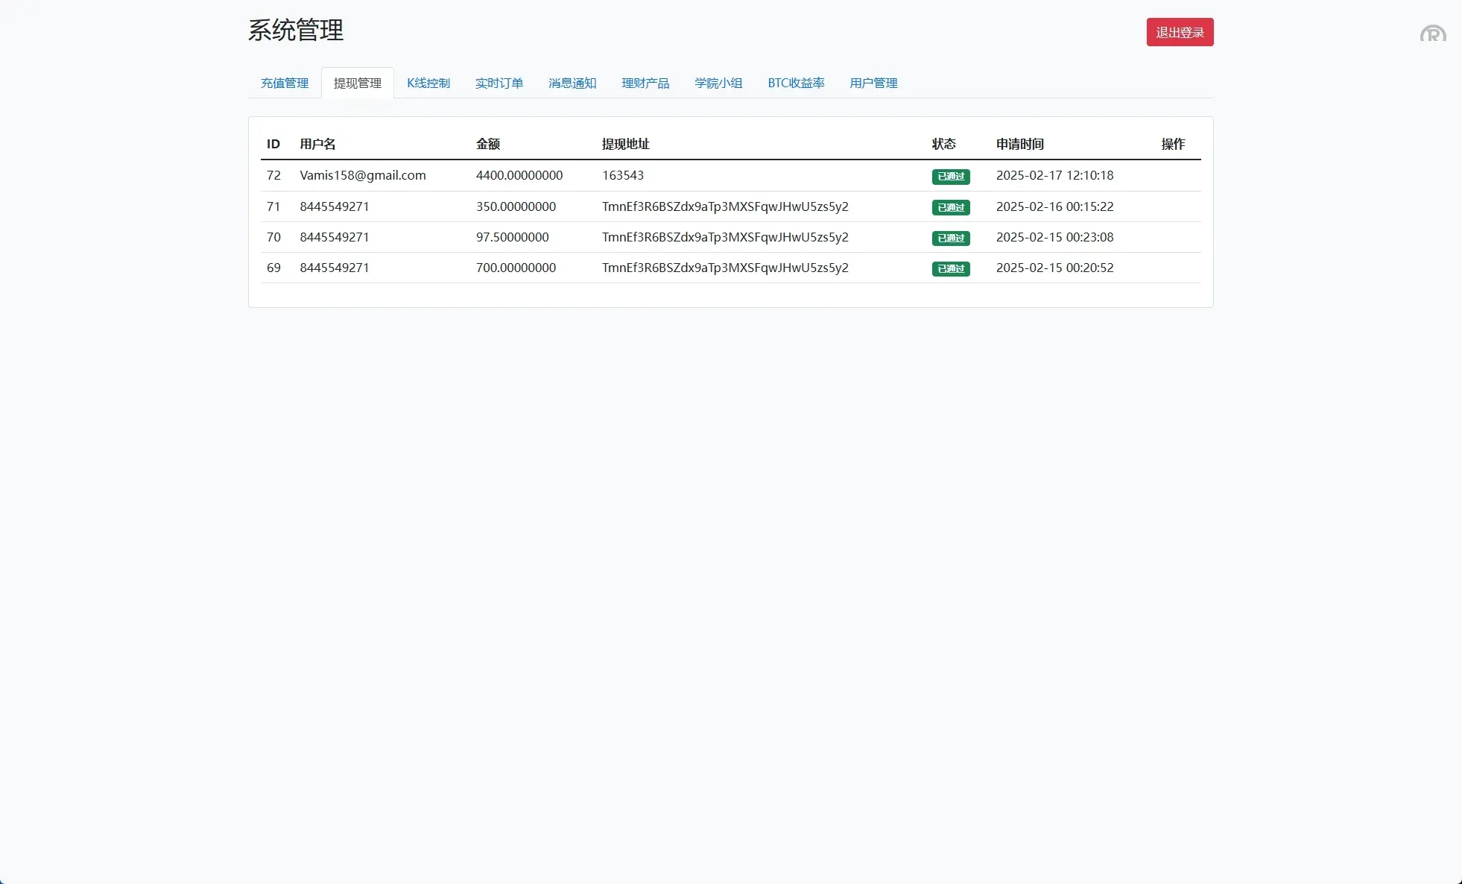1462x884 pixels.
Task: Open the BTC收益率 tab
Action: 796,83
